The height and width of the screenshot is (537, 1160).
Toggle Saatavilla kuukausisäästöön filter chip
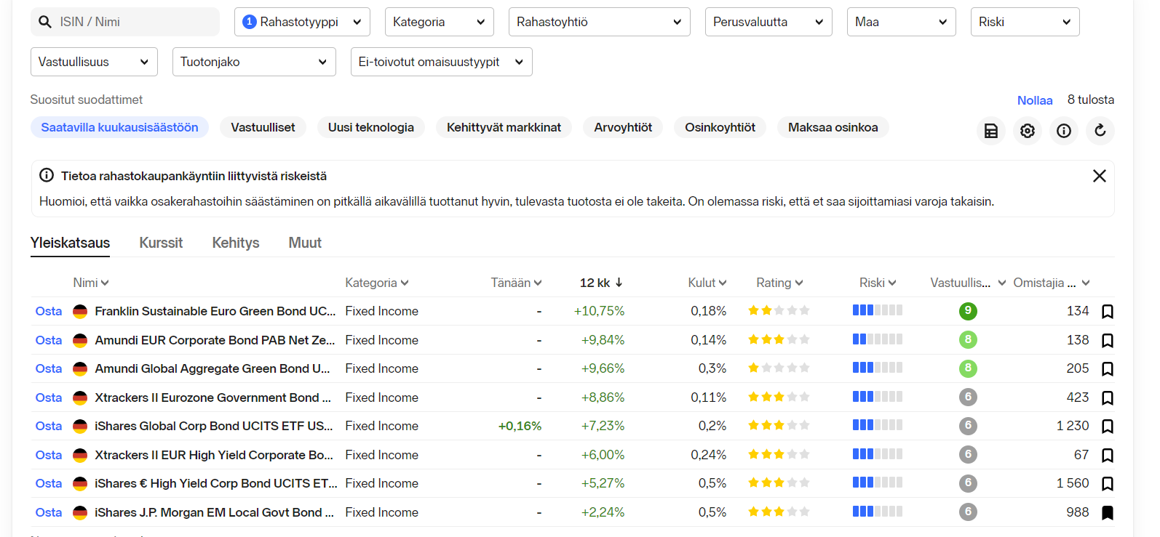(119, 127)
